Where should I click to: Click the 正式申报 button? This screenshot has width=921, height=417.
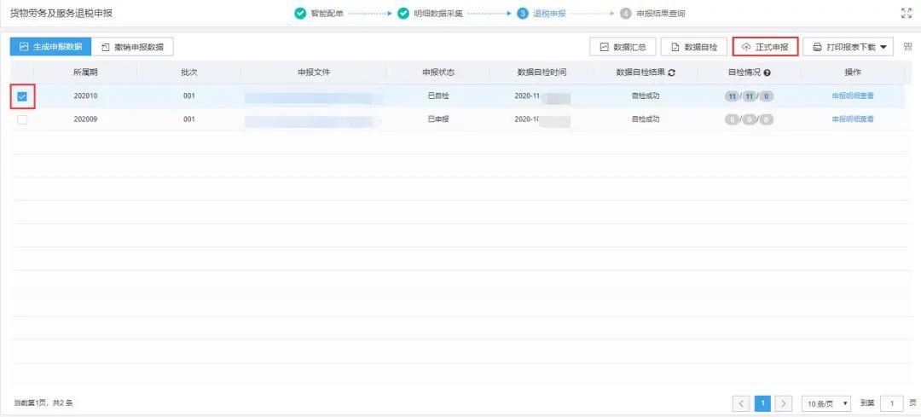766,47
